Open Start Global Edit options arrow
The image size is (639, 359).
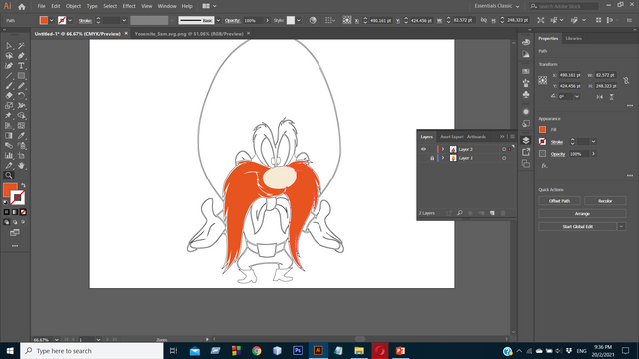point(621,227)
